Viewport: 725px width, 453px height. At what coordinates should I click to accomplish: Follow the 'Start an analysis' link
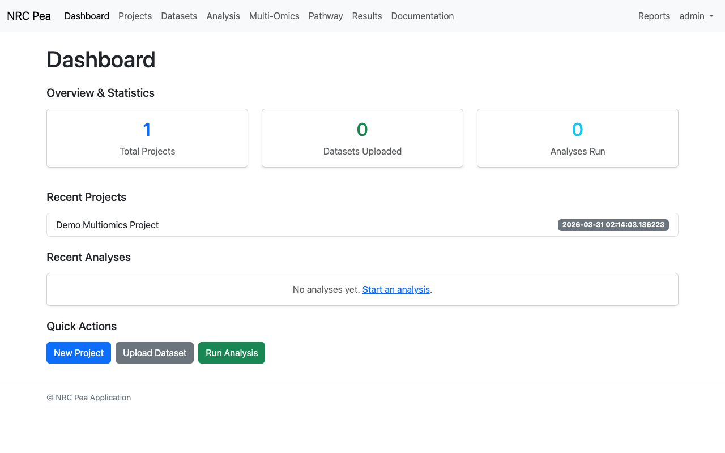click(x=396, y=289)
